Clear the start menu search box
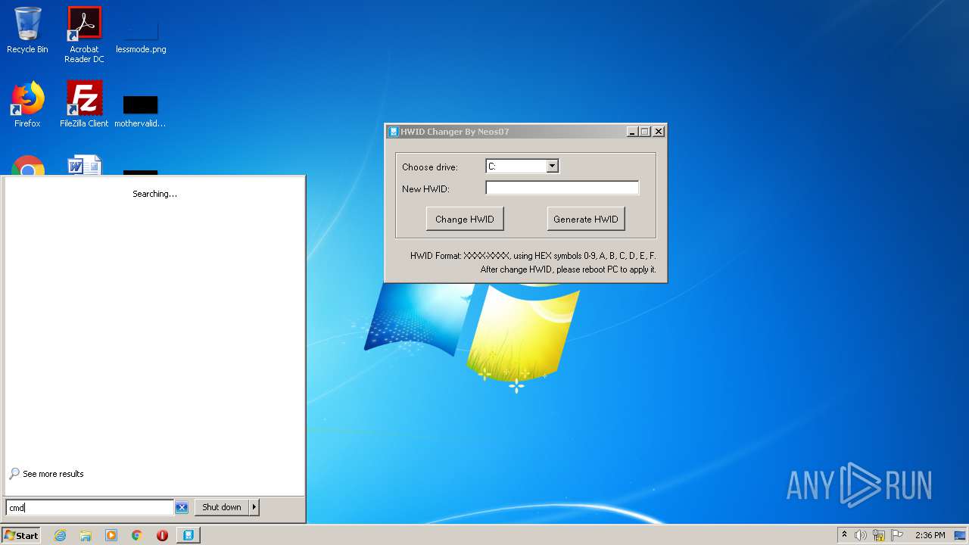The width and height of the screenshot is (969, 545). pyautogui.click(x=182, y=508)
